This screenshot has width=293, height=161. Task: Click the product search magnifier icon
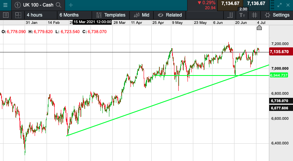tap(59, 5)
